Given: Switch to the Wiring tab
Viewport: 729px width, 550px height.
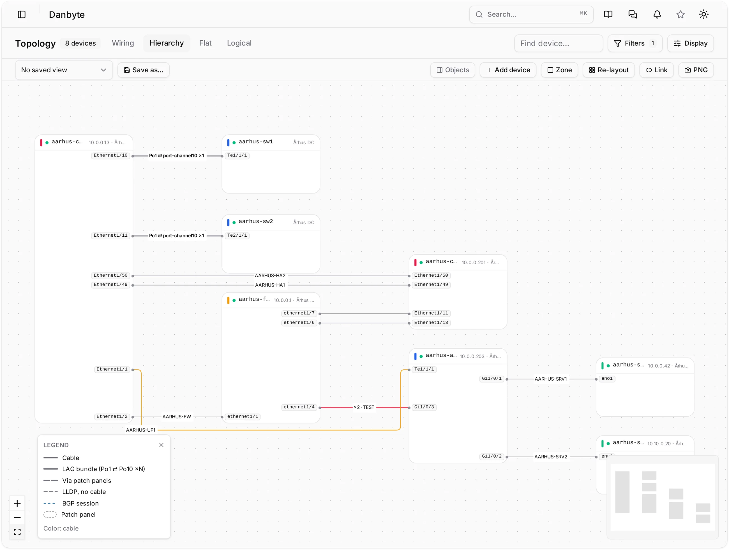Looking at the screenshot, I should tap(123, 43).
